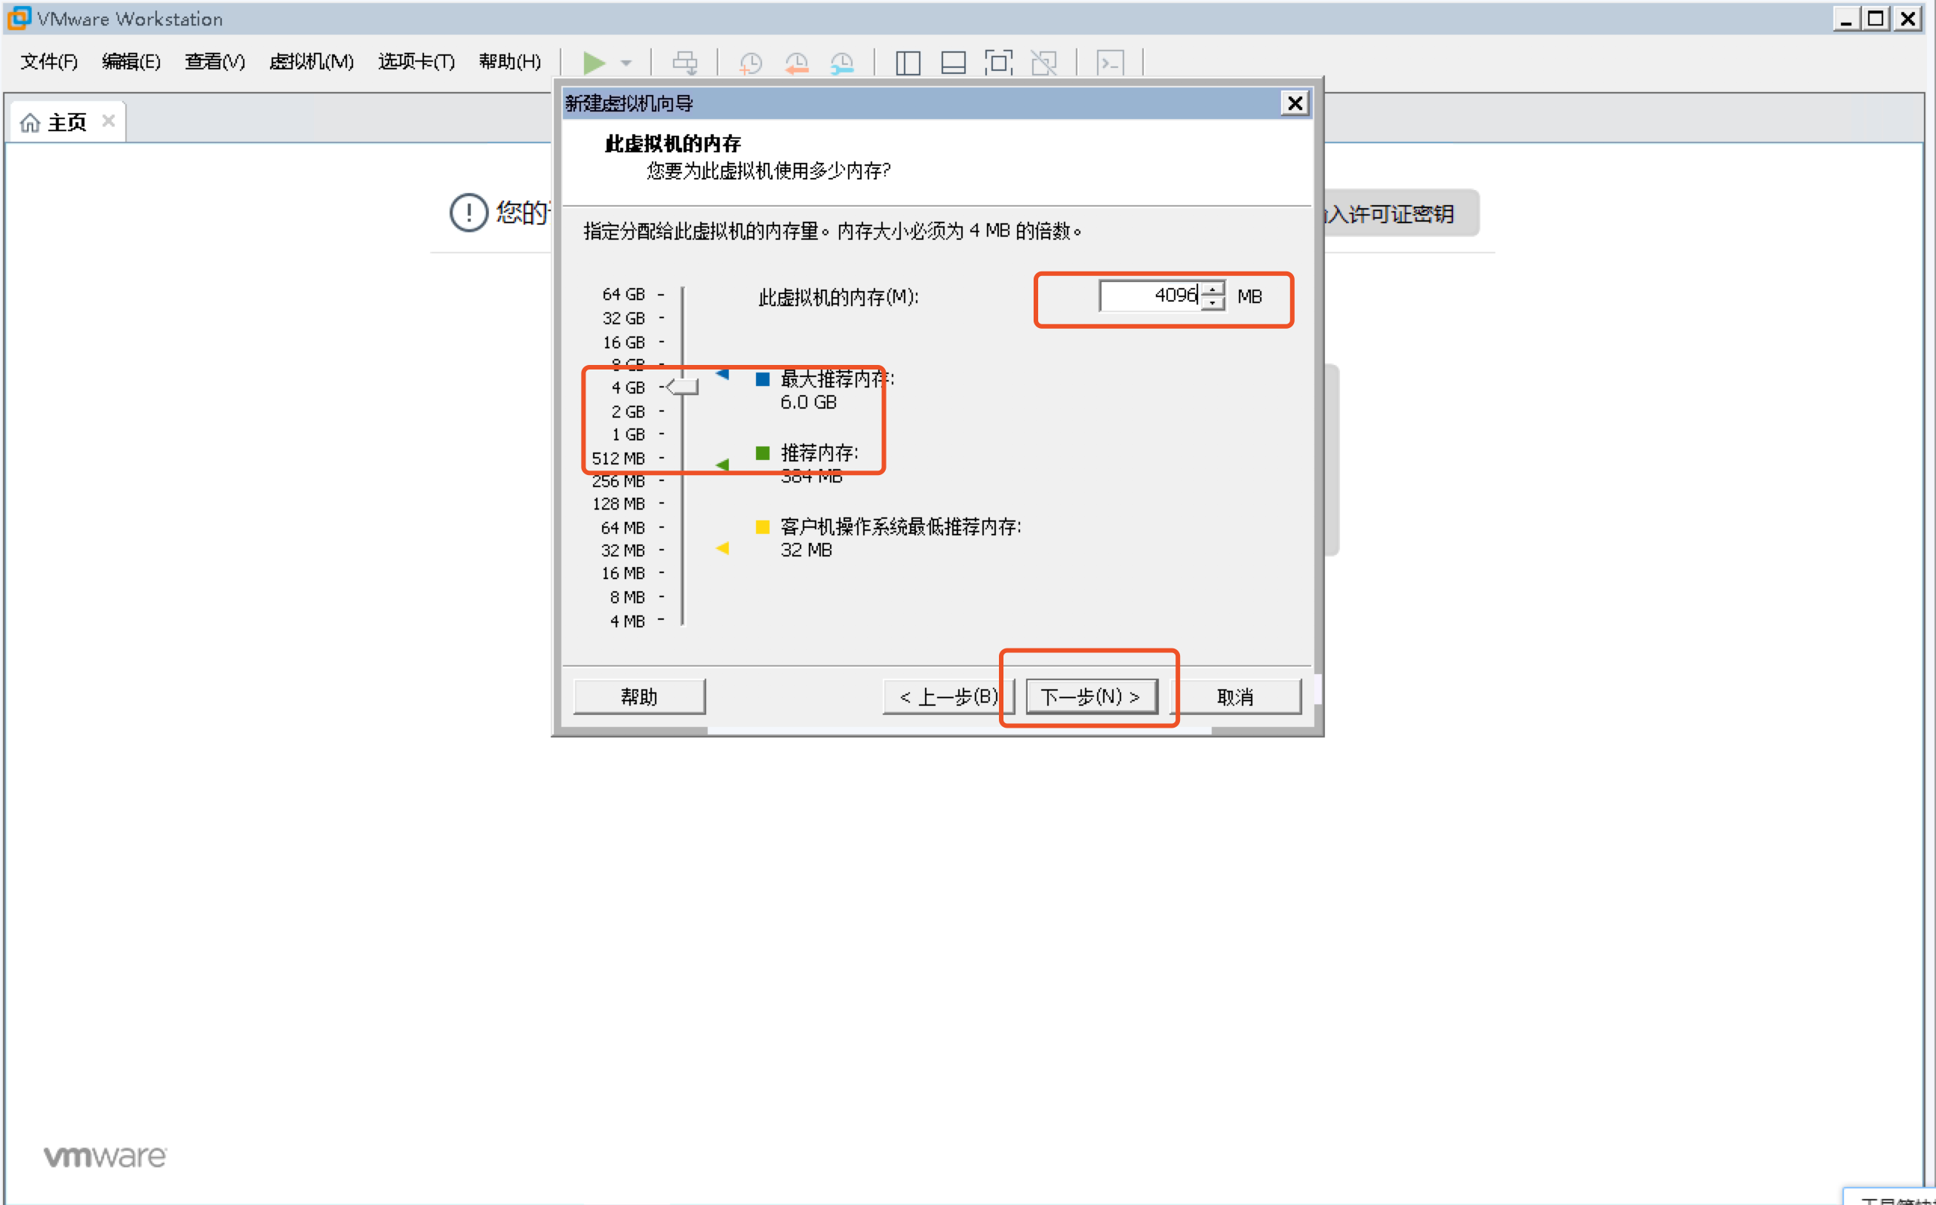The image size is (1936, 1205).
Task: Decrease memory with the spinner down arrow
Action: click(1212, 303)
